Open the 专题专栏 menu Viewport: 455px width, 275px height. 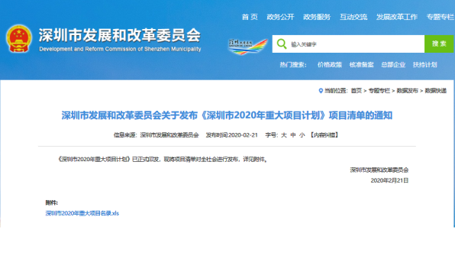[x=440, y=17]
